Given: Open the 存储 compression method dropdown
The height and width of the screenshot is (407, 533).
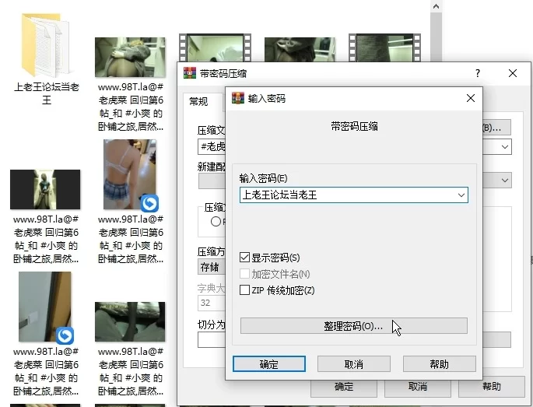Looking at the screenshot, I should [211, 267].
